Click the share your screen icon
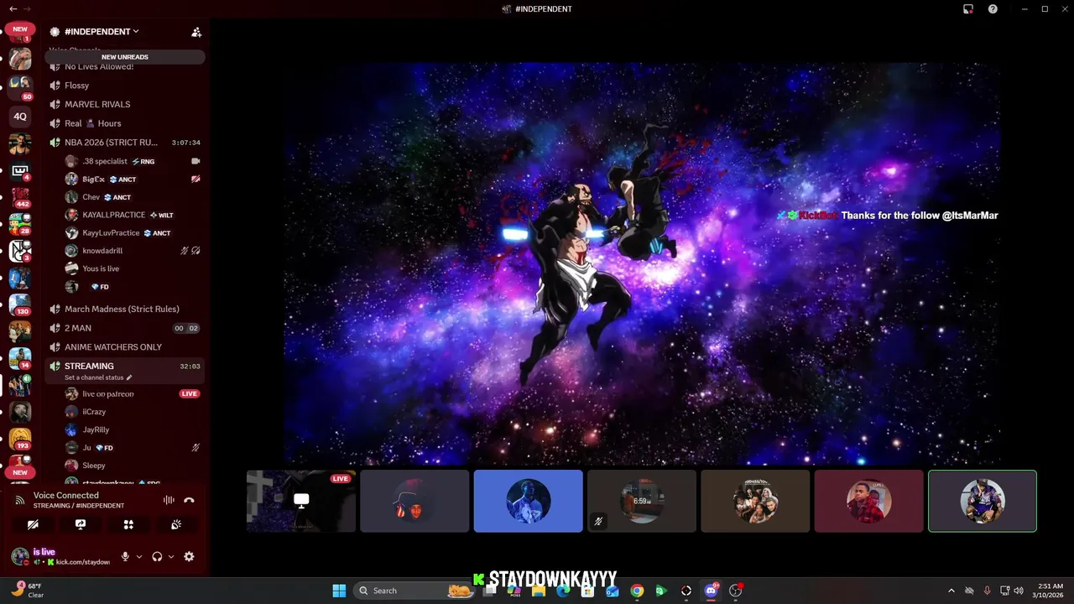This screenshot has height=604, width=1074. point(81,524)
